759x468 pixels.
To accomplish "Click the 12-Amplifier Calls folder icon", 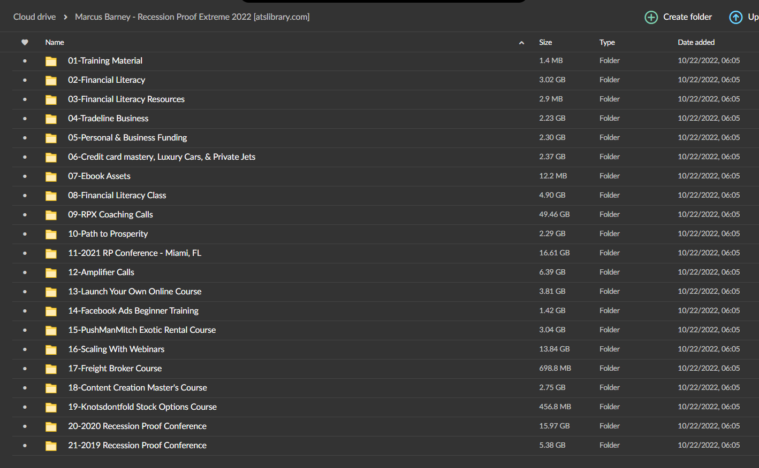I will (x=51, y=272).
